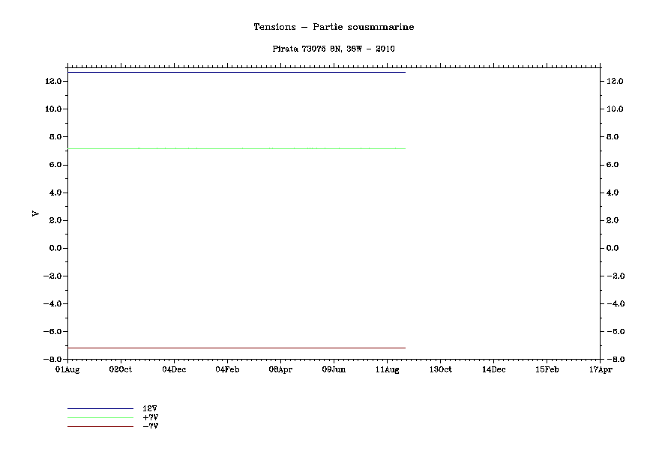The width and height of the screenshot is (668, 472).
Task: Click the 17Apr date at axis end
Action: pos(600,369)
